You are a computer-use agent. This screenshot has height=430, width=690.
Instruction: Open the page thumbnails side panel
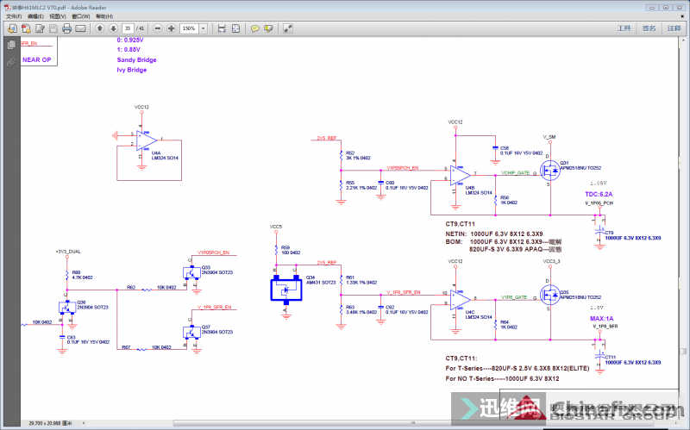[10, 44]
